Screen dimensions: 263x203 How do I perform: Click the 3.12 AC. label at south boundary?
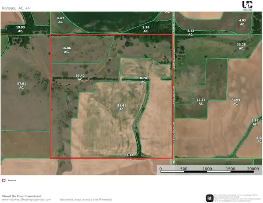pyautogui.click(x=129, y=157)
